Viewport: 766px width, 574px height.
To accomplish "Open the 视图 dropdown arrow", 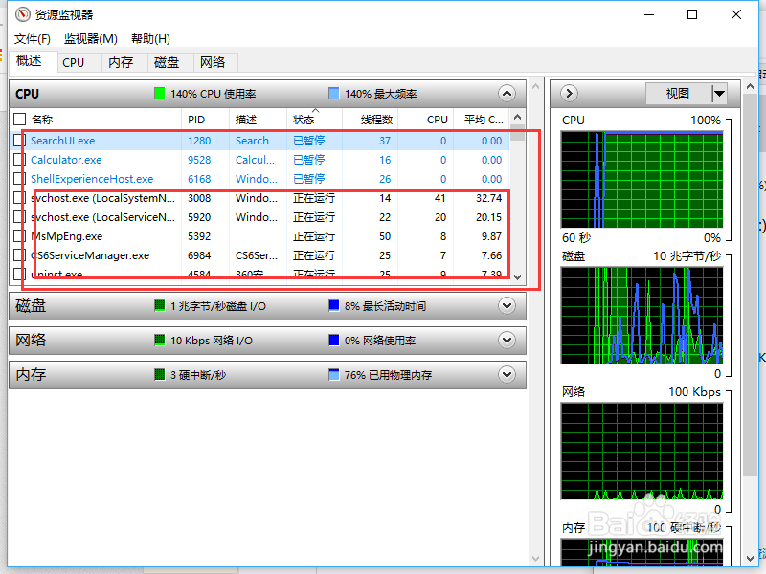I will [x=719, y=93].
